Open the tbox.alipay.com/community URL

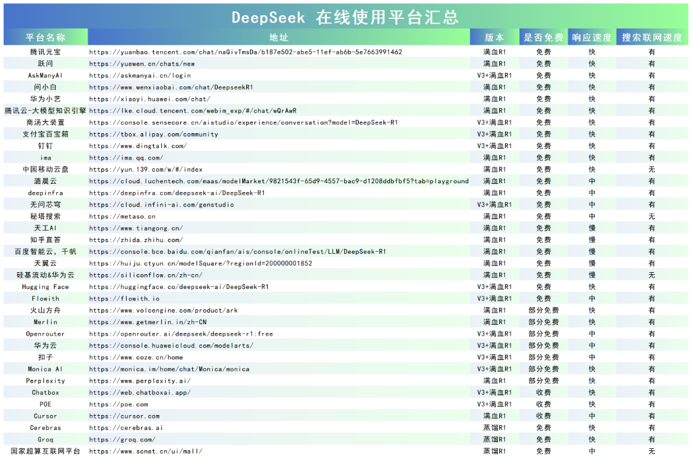pyautogui.click(x=154, y=135)
